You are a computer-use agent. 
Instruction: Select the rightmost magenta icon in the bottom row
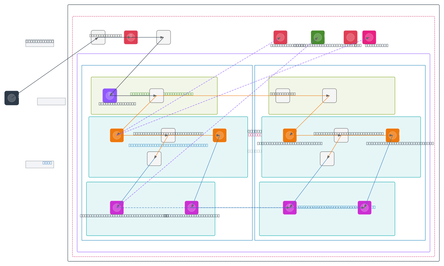click(364, 208)
